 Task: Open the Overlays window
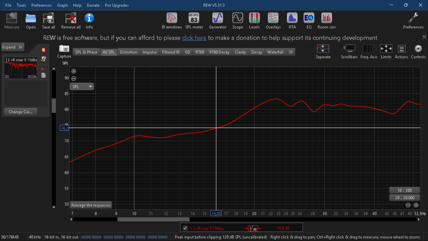click(273, 21)
